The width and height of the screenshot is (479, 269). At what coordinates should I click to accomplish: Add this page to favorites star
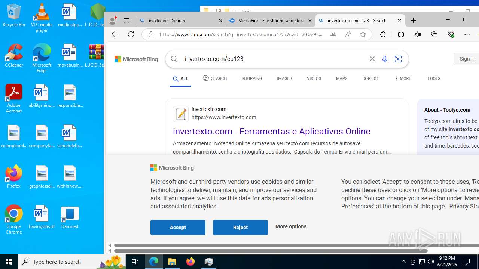click(x=363, y=34)
